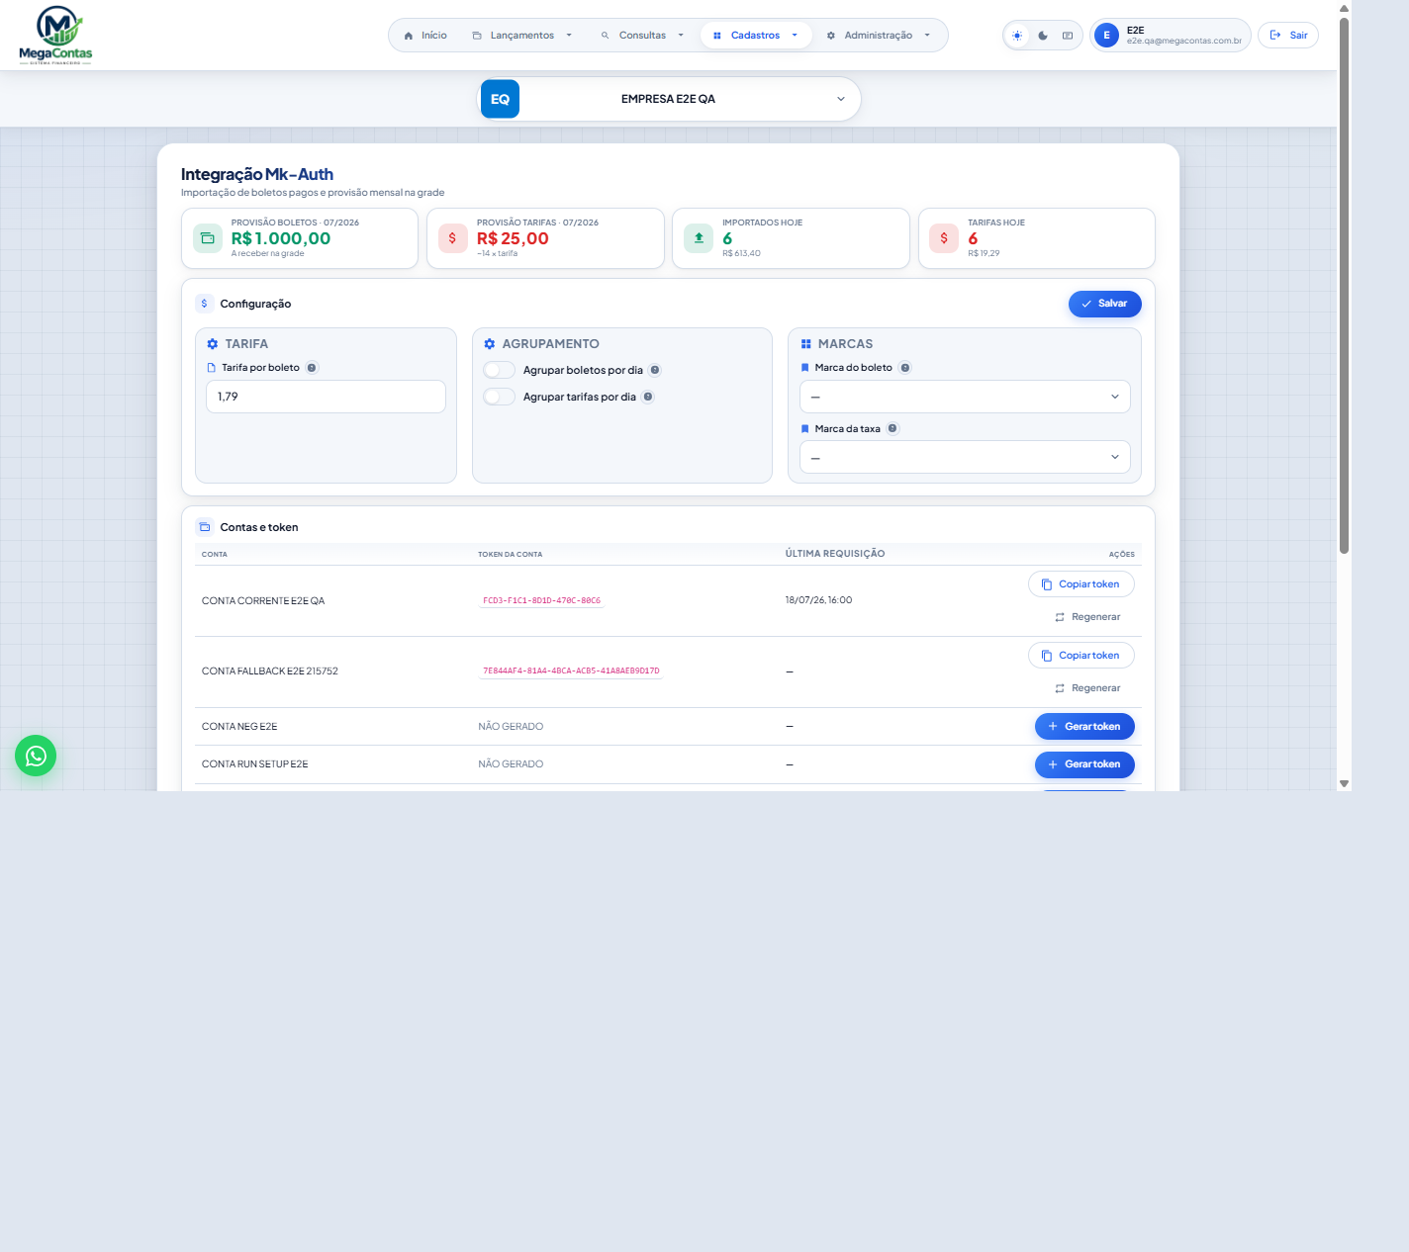Click the EQ company badge
Image resolution: width=1409 pixels, height=1252 pixels.
pos(500,99)
